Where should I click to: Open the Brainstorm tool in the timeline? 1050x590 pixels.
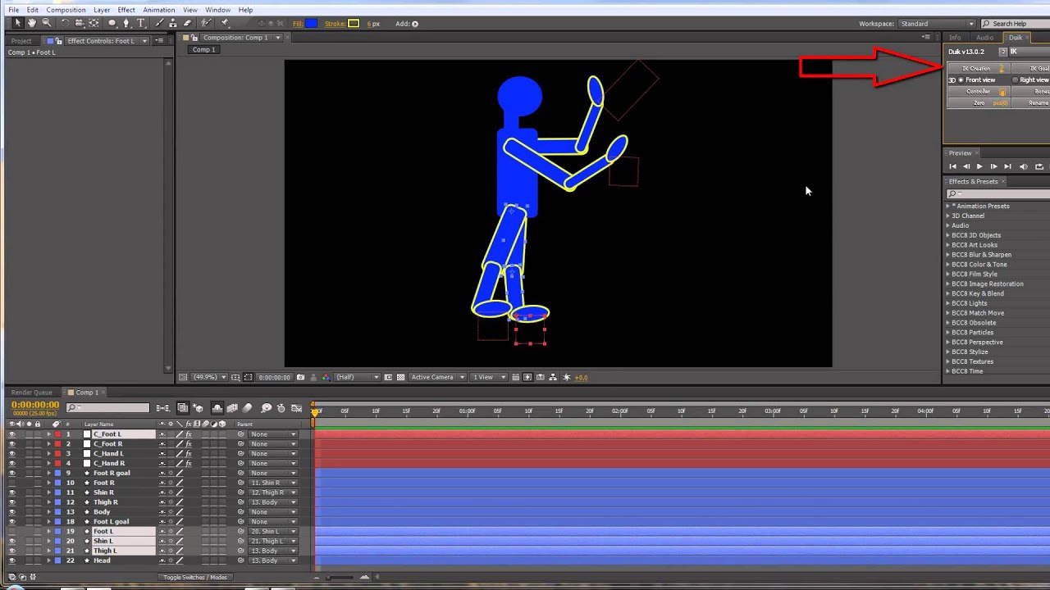pyautogui.click(x=267, y=408)
